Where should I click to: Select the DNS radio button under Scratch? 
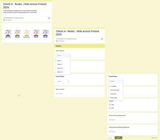pos(110,105)
